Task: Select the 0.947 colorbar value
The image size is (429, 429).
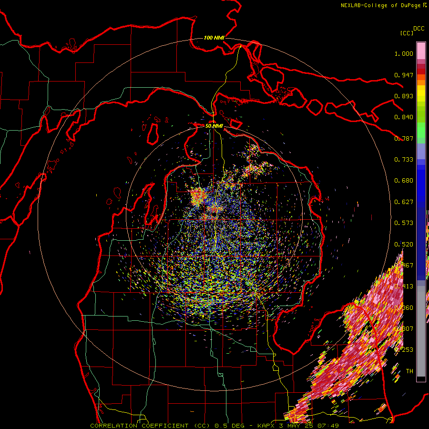Action: coord(404,75)
